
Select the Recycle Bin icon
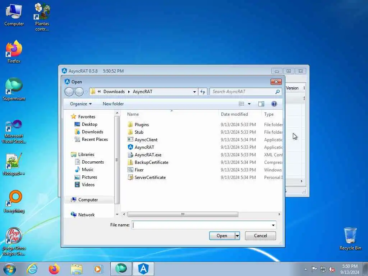[x=350, y=239]
